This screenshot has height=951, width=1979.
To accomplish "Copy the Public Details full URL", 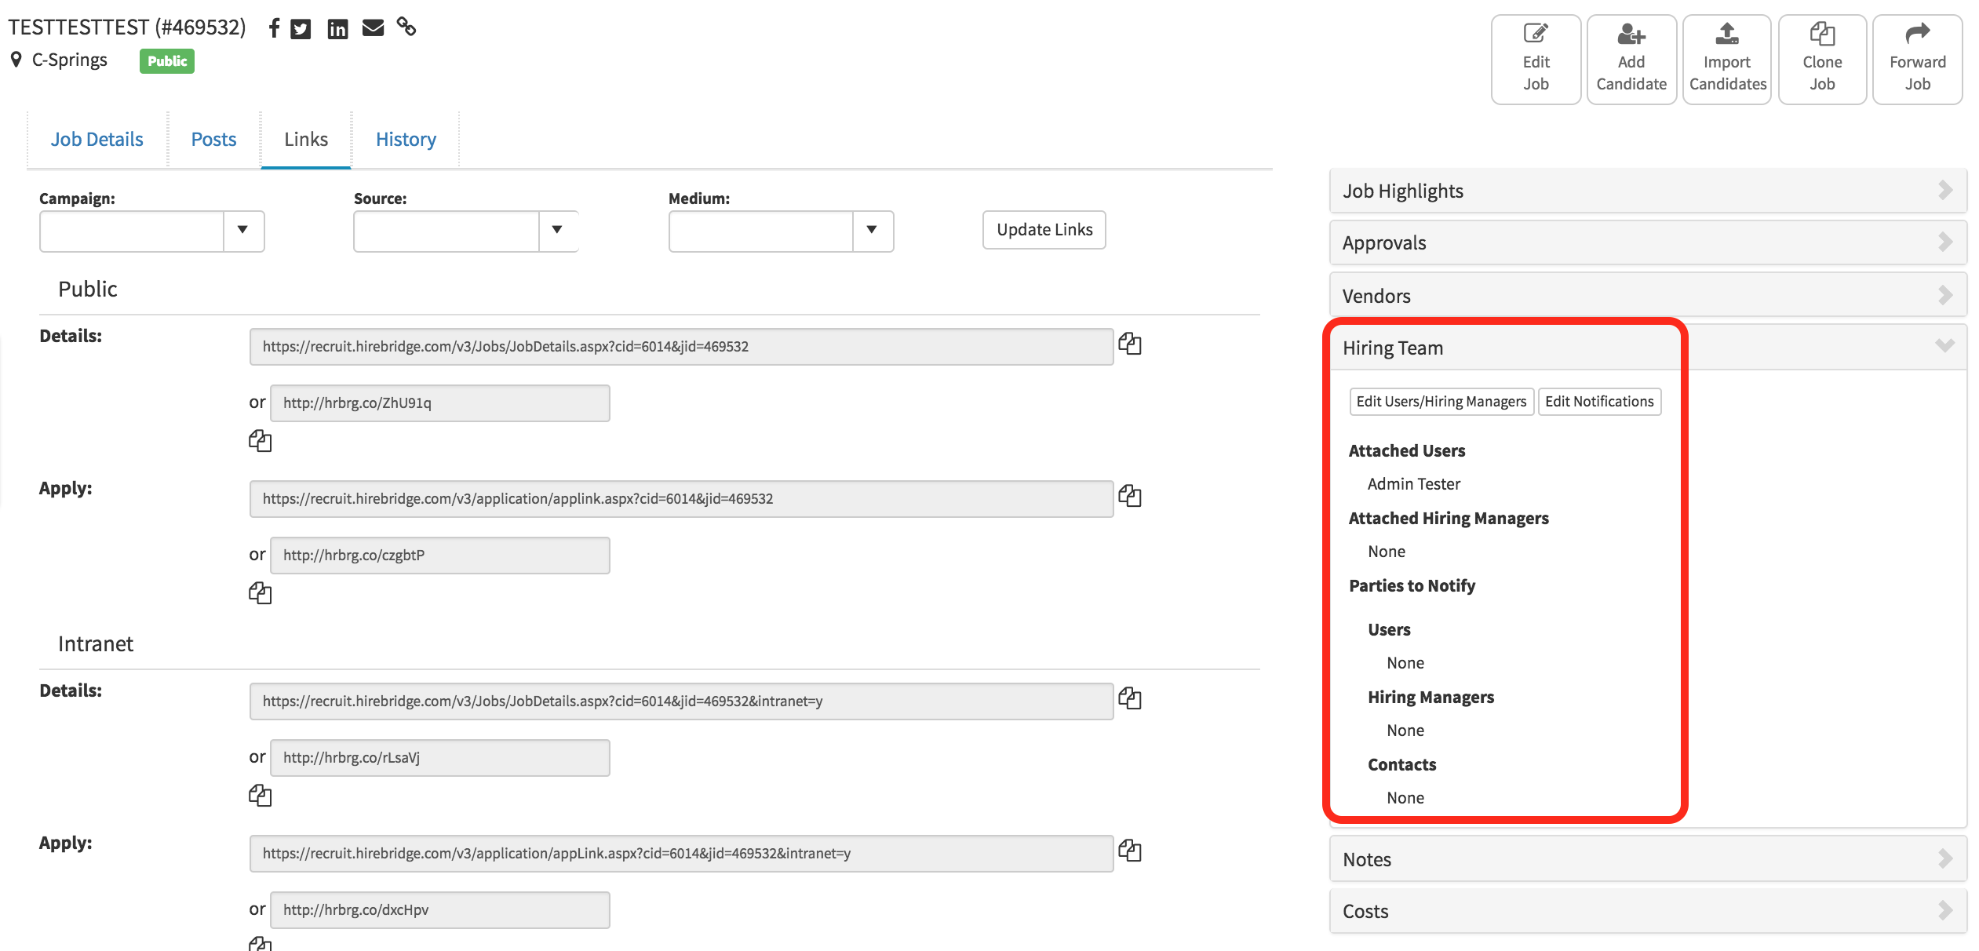I will click(x=1129, y=344).
